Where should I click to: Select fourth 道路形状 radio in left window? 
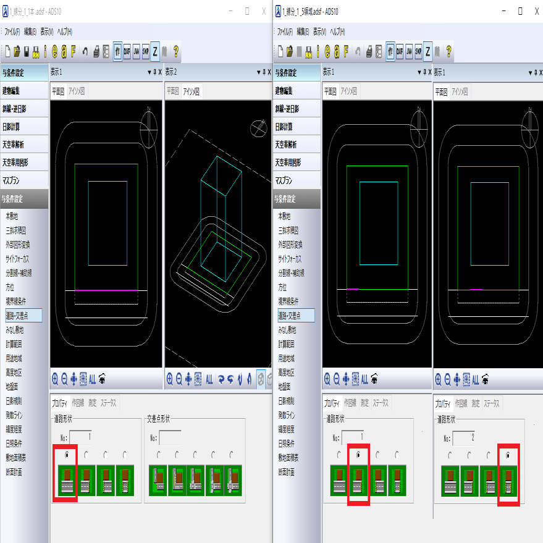point(125,455)
